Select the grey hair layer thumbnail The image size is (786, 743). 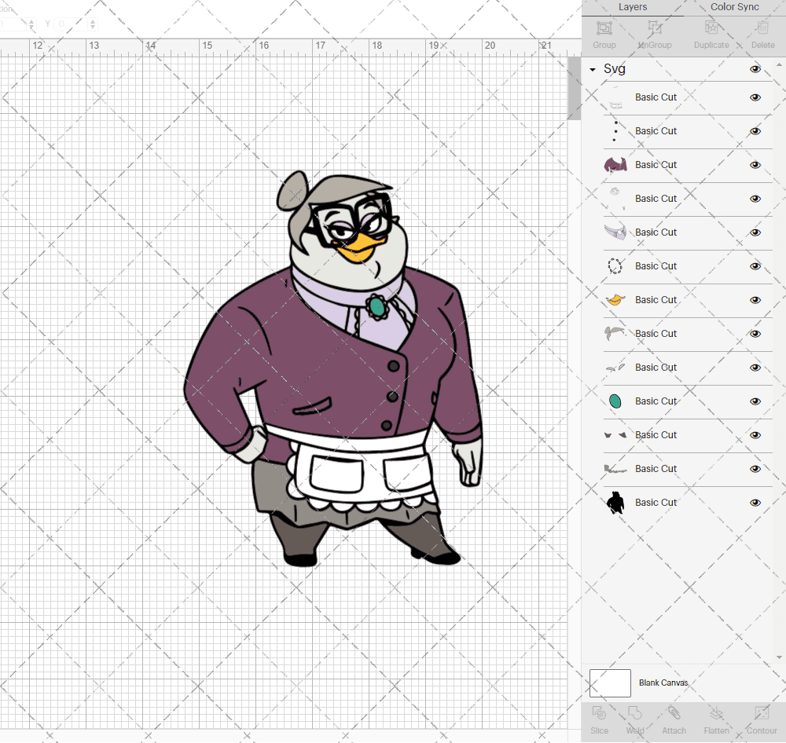click(x=615, y=333)
